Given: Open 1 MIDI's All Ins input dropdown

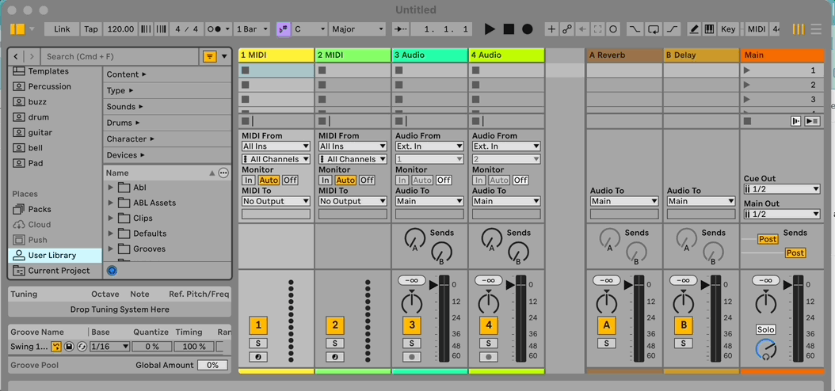Looking at the screenshot, I should point(276,146).
